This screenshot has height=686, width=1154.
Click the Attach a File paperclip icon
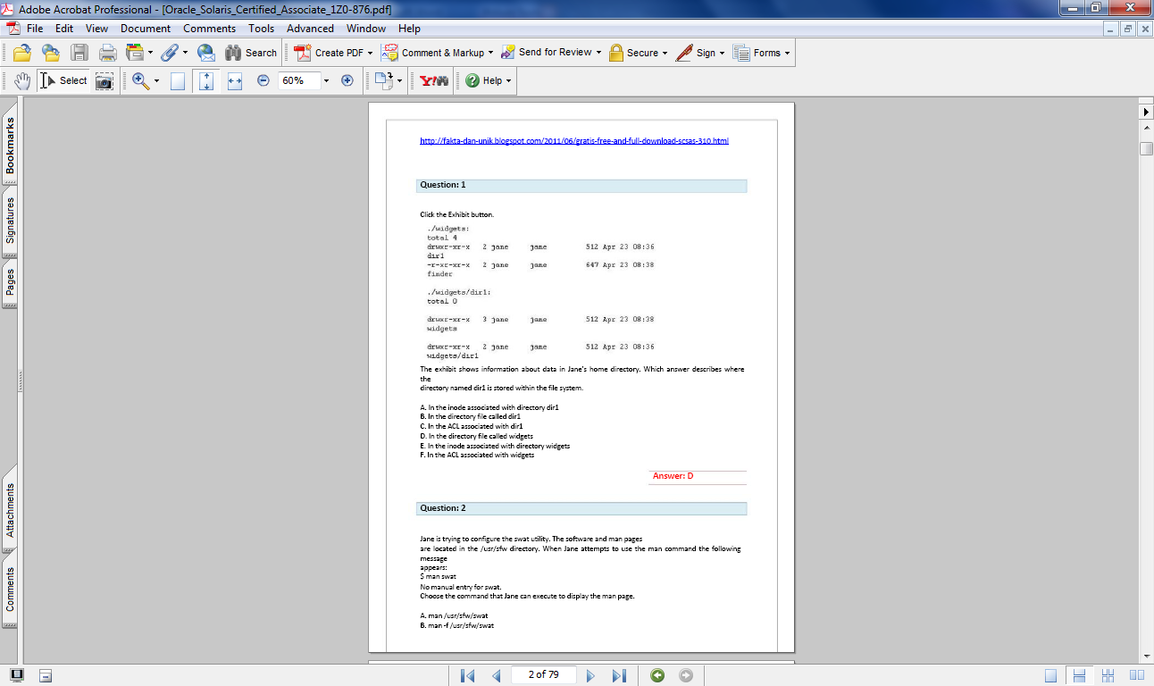point(169,53)
